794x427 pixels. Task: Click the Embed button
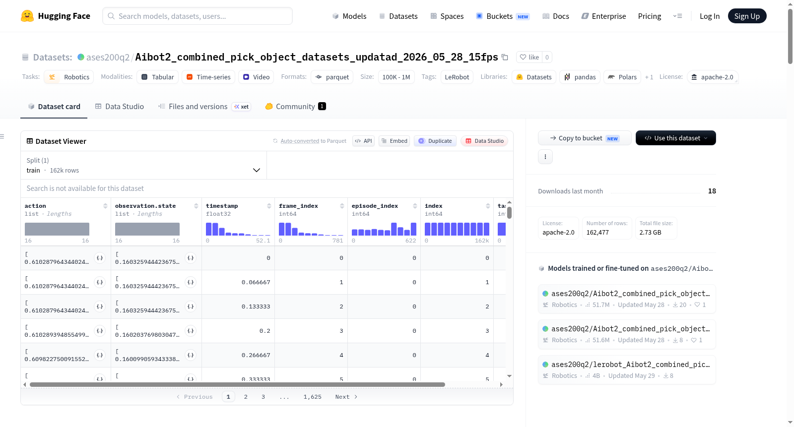[395, 141]
